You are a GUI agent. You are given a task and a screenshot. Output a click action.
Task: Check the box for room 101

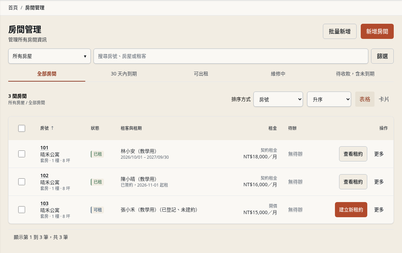pyautogui.click(x=22, y=154)
